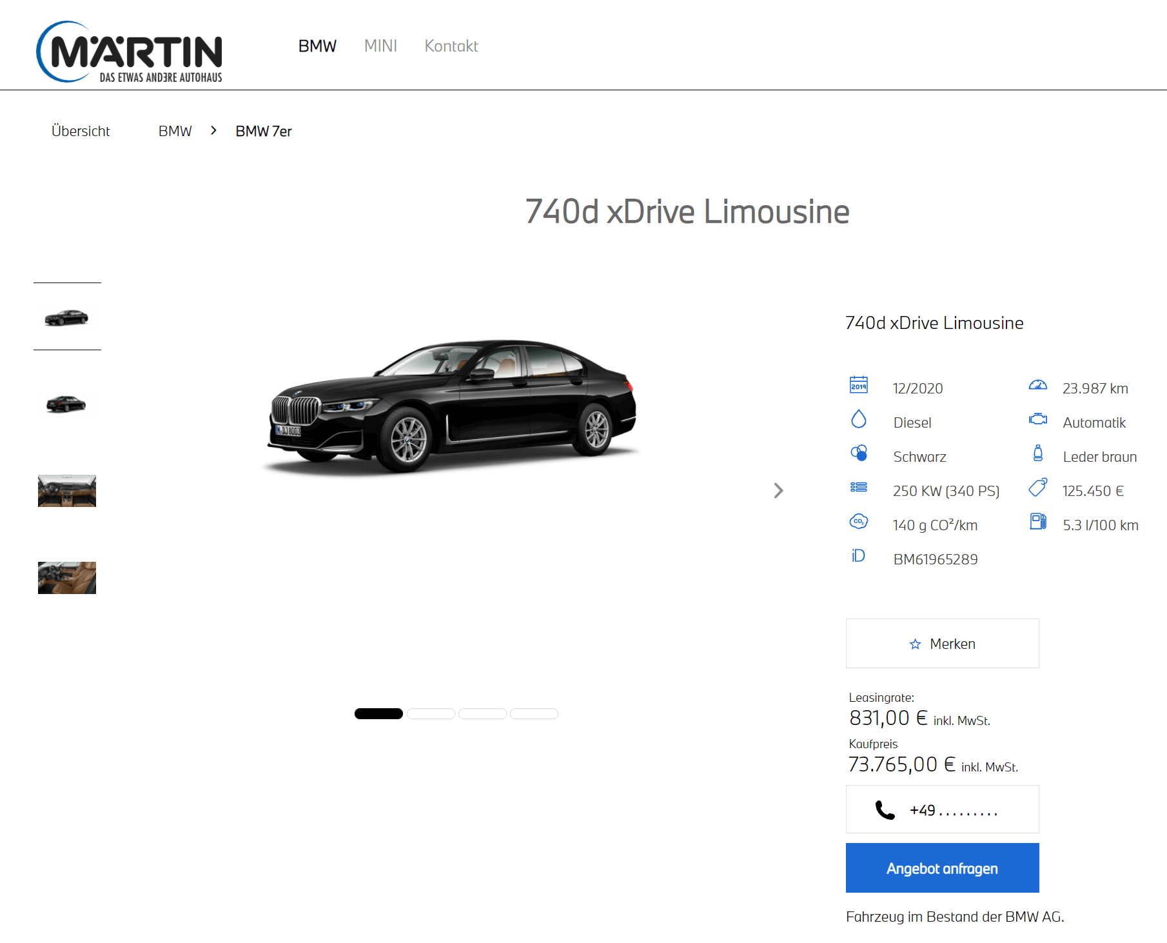Click the calendar registration date icon
Image resolution: width=1167 pixels, height=943 pixels.
pos(859,384)
